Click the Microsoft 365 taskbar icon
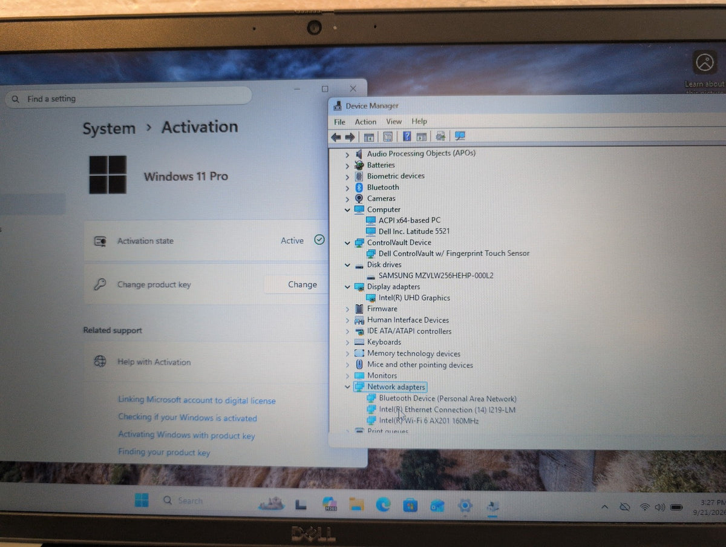This screenshot has width=726, height=547. (x=330, y=503)
